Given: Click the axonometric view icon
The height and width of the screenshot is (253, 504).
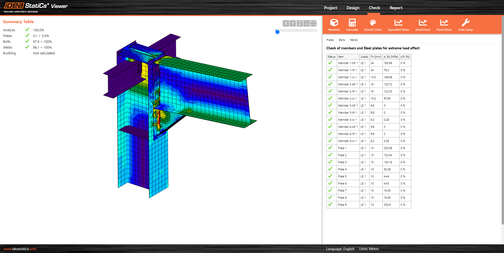Looking at the screenshot, I should click(306, 23).
